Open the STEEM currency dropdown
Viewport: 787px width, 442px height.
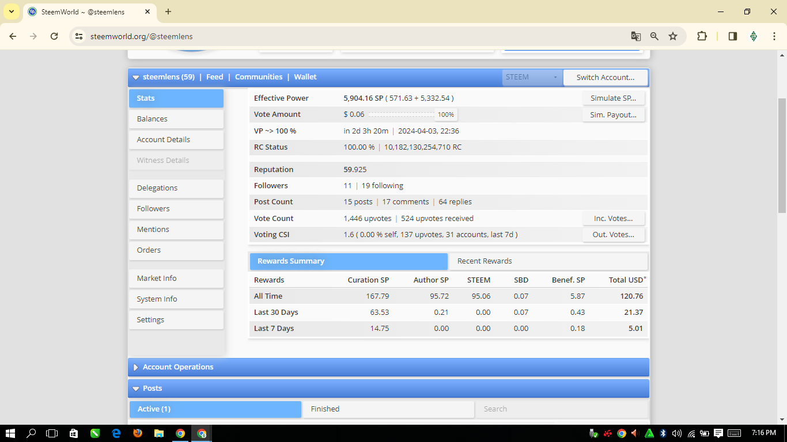pos(532,77)
